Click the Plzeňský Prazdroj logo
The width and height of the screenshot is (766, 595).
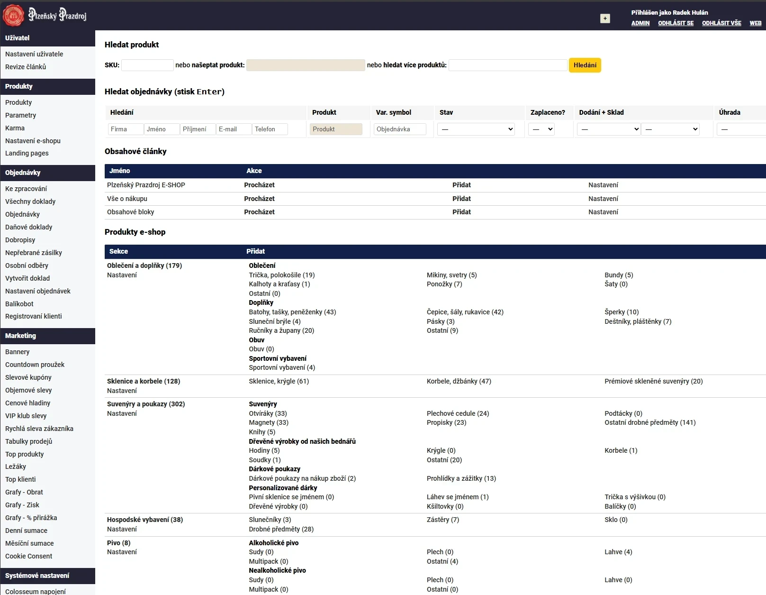click(45, 16)
